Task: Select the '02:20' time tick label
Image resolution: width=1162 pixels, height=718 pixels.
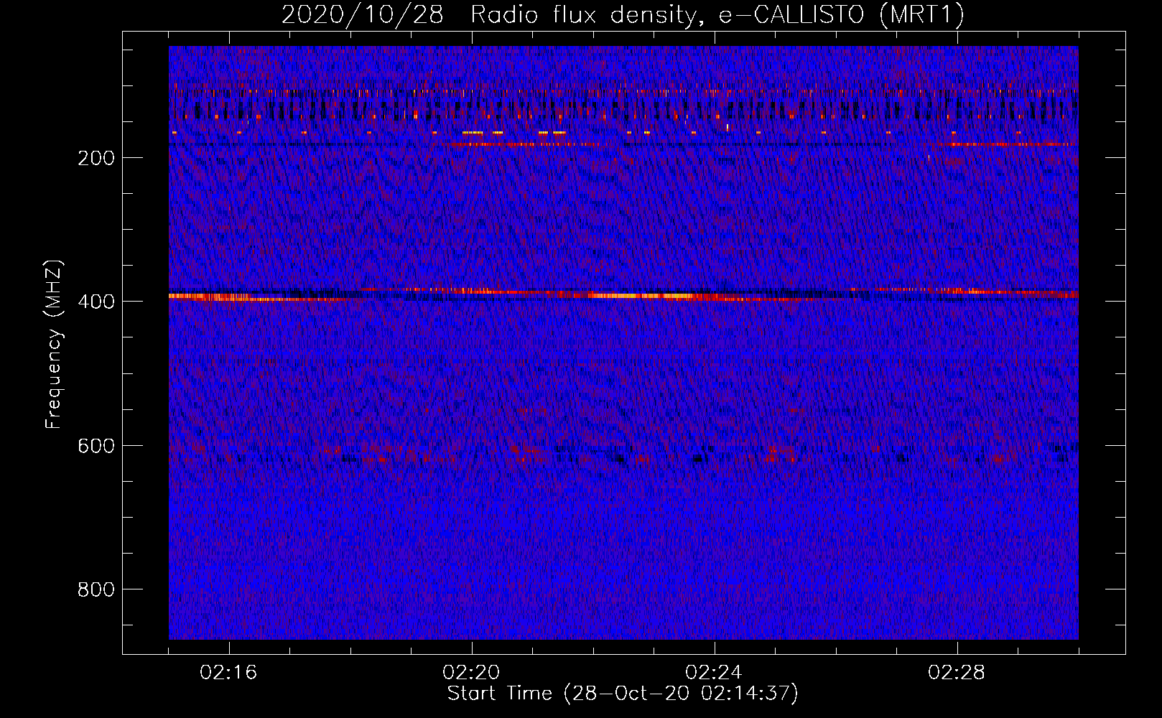Action: point(471,672)
